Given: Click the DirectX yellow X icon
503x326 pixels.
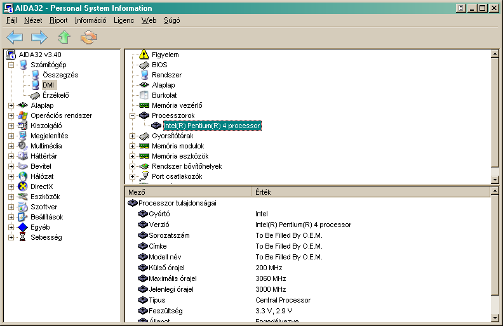Looking at the screenshot, I should coord(23,186).
